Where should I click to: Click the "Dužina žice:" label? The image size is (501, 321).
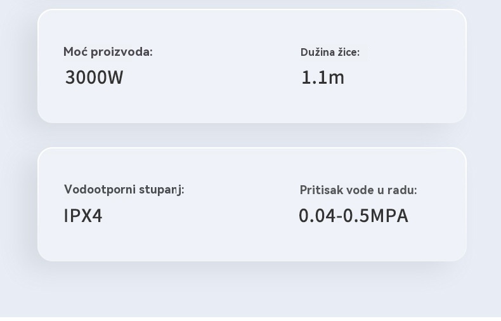coord(330,52)
